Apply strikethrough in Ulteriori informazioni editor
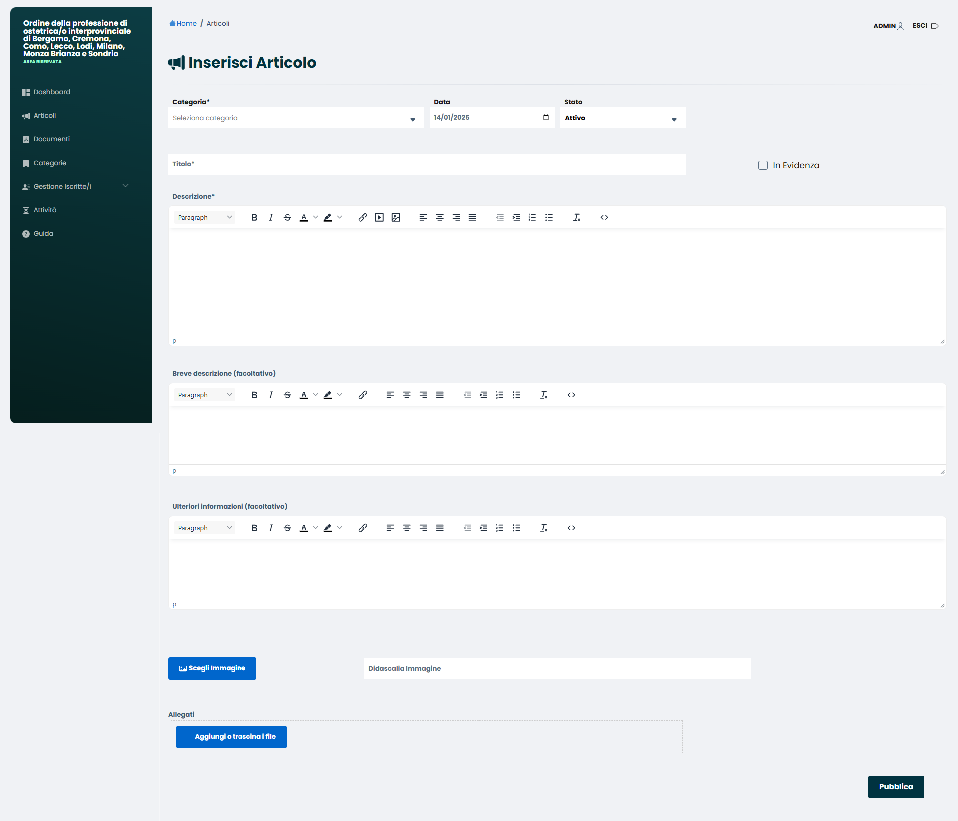The width and height of the screenshot is (958, 821). [287, 528]
